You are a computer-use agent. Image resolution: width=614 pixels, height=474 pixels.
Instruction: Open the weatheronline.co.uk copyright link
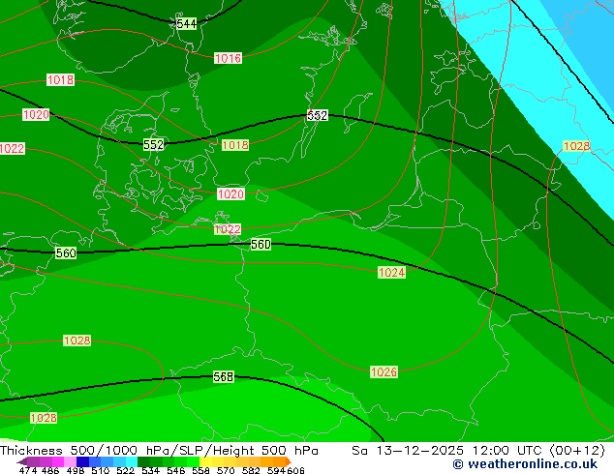tap(525, 464)
